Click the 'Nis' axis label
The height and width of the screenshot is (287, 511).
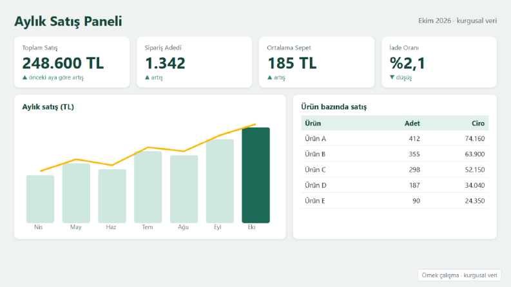39,227
